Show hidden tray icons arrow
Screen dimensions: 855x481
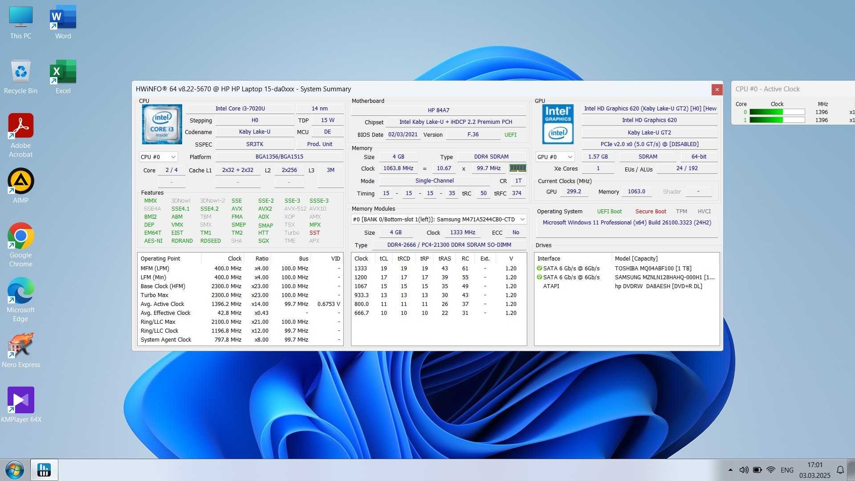(730, 470)
